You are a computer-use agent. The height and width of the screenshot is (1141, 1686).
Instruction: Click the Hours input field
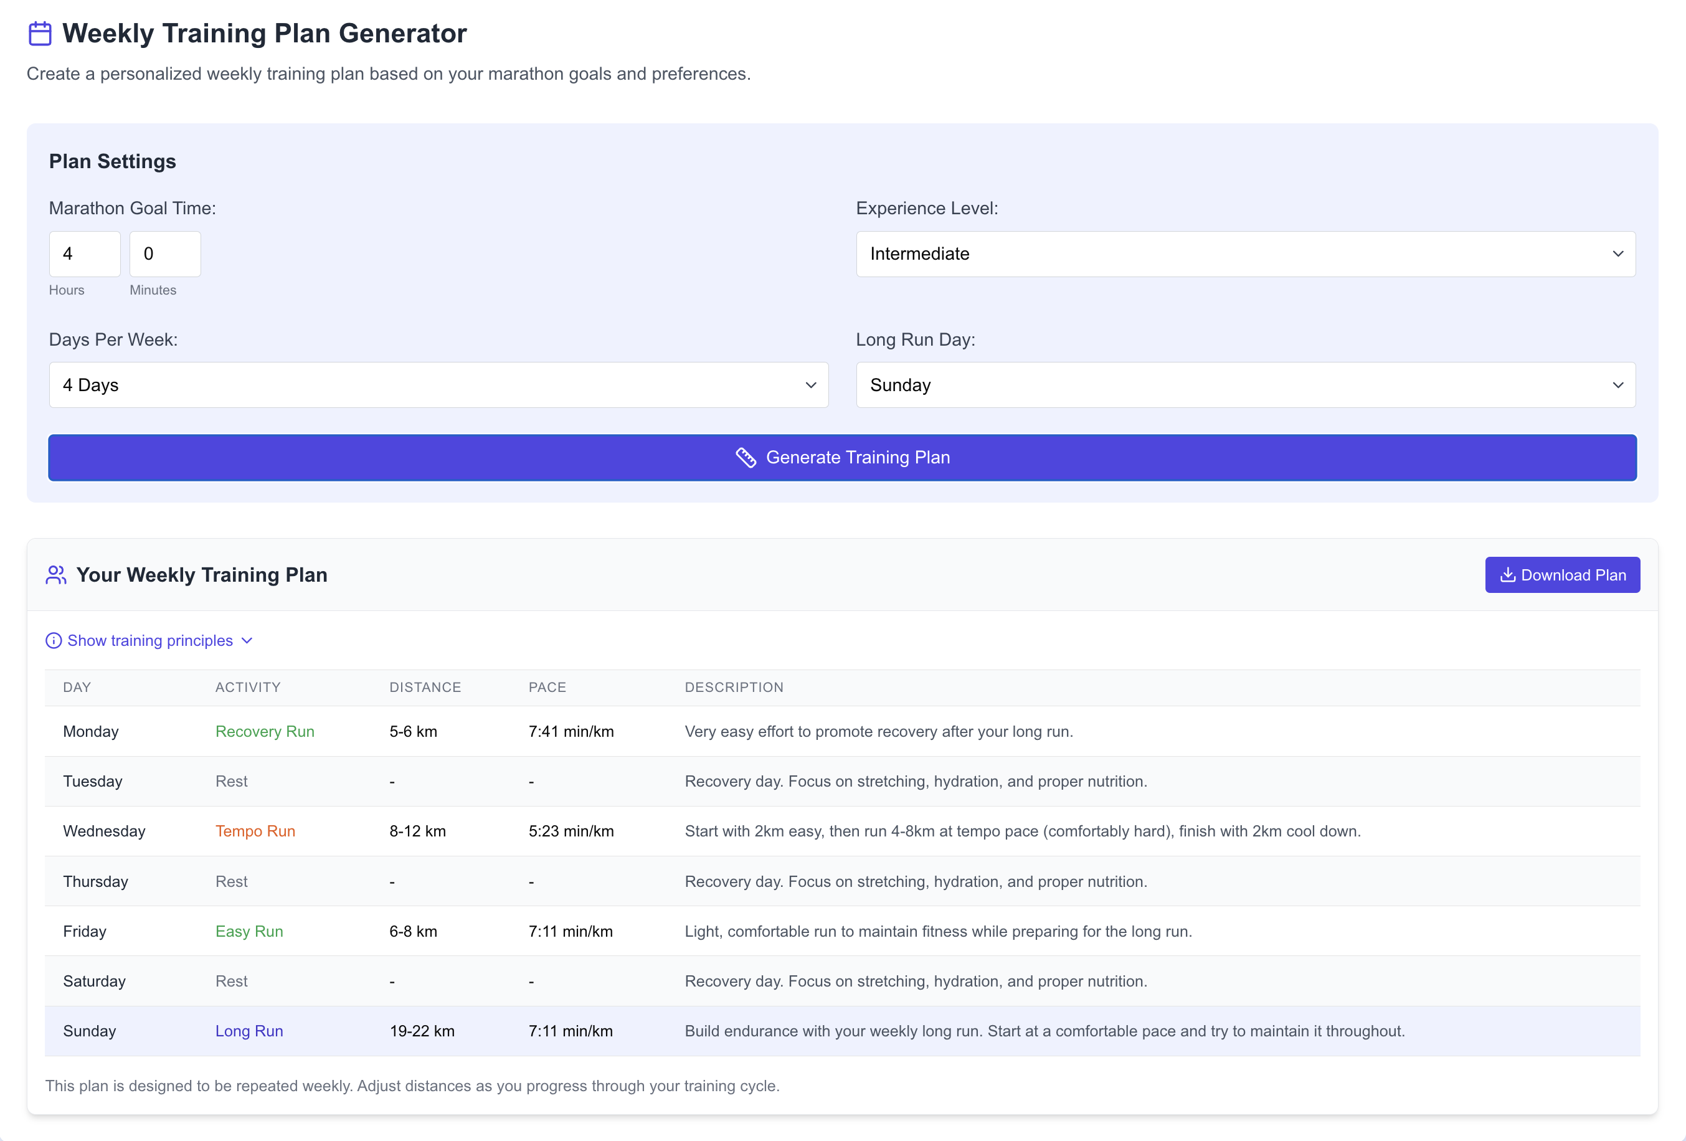coord(84,254)
